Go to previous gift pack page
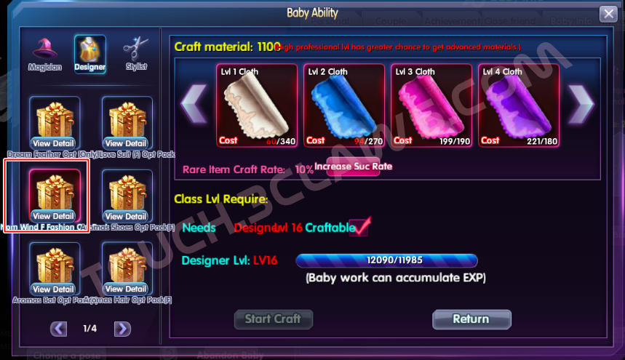The width and height of the screenshot is (625, 360). coord(59,329)
